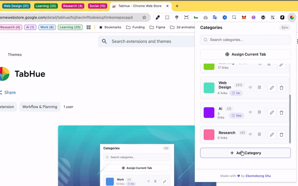Click the Ai purple color swatch

click(209, 113)
